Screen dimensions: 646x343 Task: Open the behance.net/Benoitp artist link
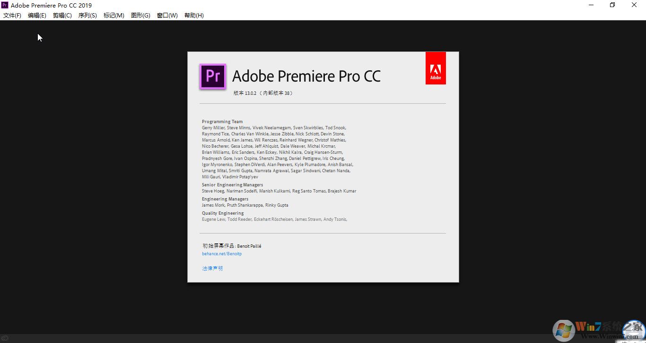point(222,253)
